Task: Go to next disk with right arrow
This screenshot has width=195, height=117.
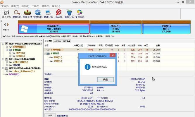Action: tap(8, 25)
